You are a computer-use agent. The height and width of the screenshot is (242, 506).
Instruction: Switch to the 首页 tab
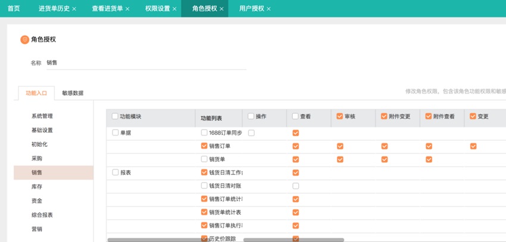coord(14,9)
